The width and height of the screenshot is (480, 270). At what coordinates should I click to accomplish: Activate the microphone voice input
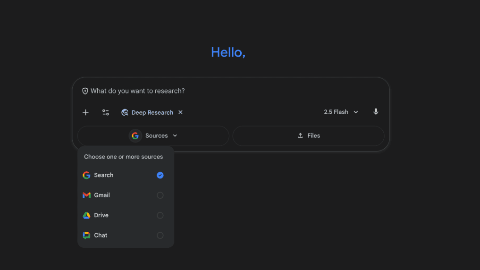click(x=376, y=112)
